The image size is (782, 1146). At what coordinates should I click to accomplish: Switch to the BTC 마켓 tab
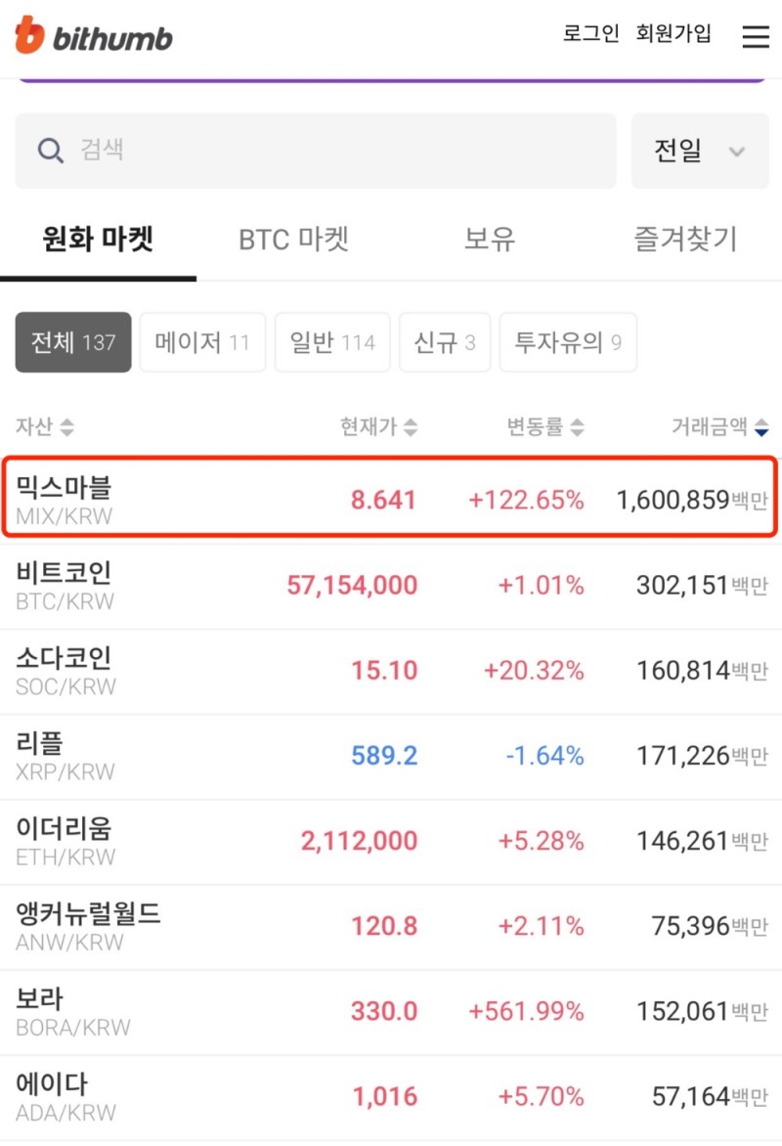(293, 240)
